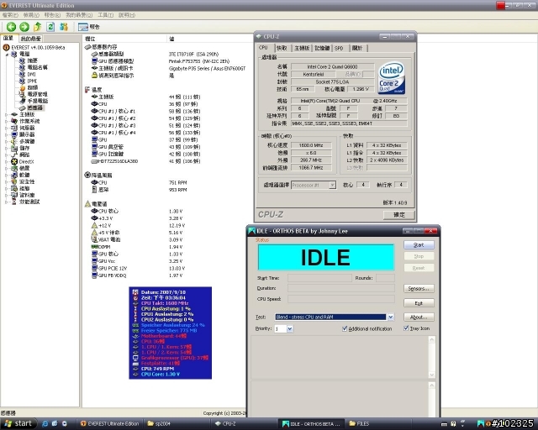
Task: Select the HDT722516DLA380 drive temperature row
Action: click(x=145, y=161)
